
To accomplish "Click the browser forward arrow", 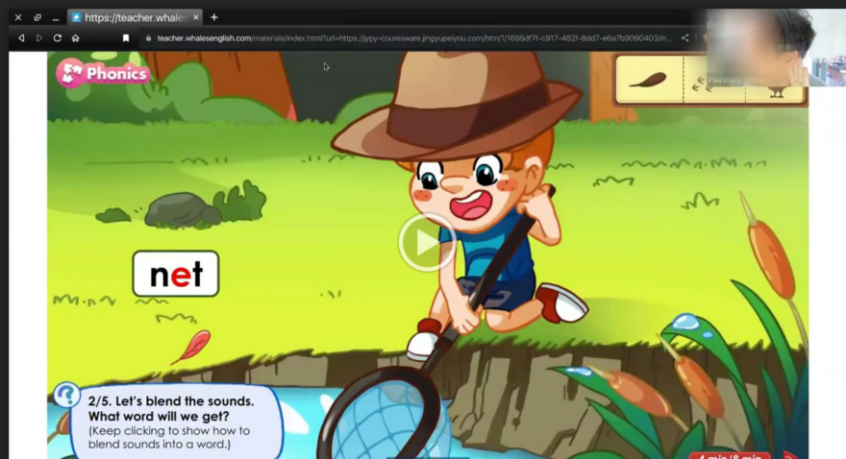I will click(38, 38).
